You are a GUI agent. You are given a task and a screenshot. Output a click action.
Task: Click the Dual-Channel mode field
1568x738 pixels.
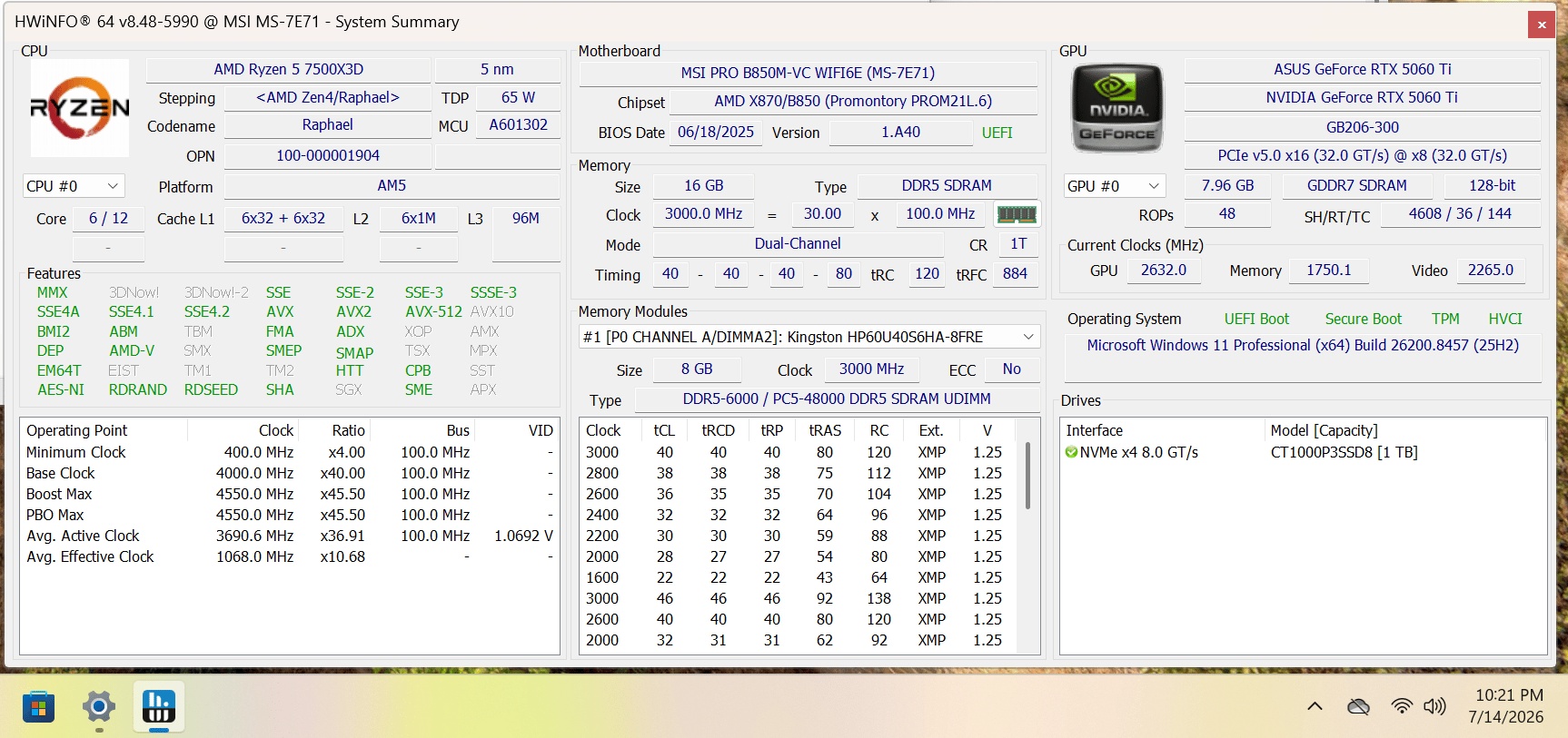(x=798, y=243)
